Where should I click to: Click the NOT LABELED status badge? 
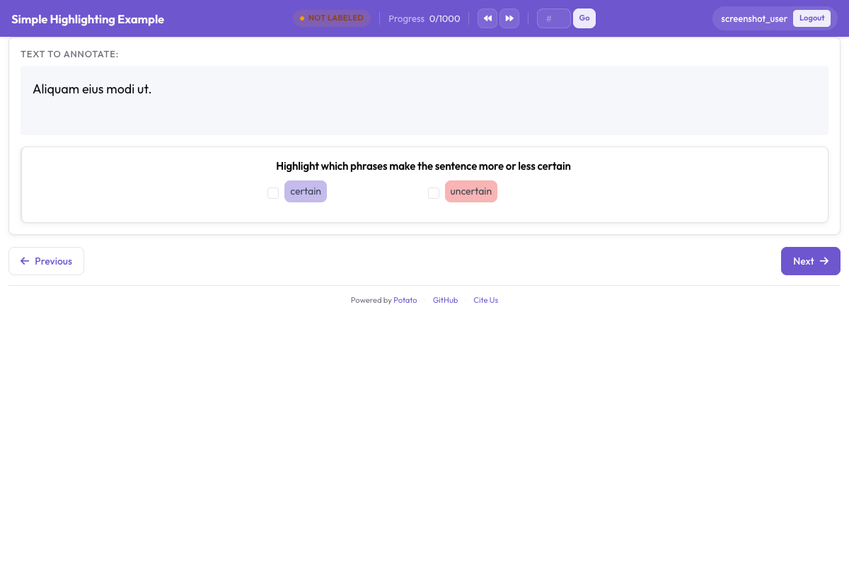[x=332, y=18]
